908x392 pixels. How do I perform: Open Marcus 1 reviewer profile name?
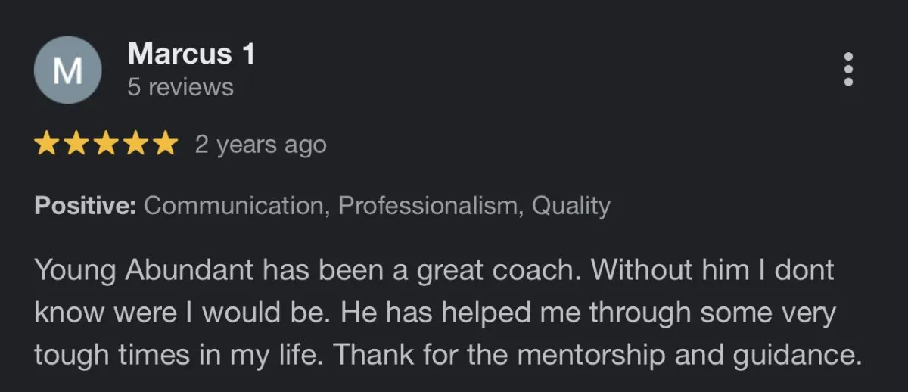point(191,54)
